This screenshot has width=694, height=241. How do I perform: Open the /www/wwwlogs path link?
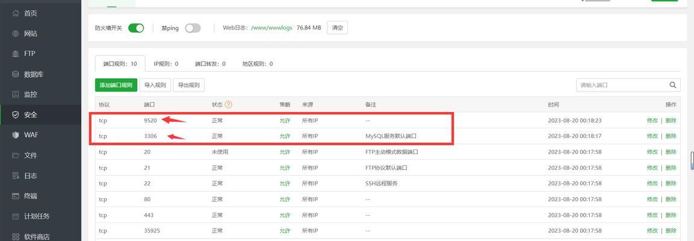click(x=272, y=28)
